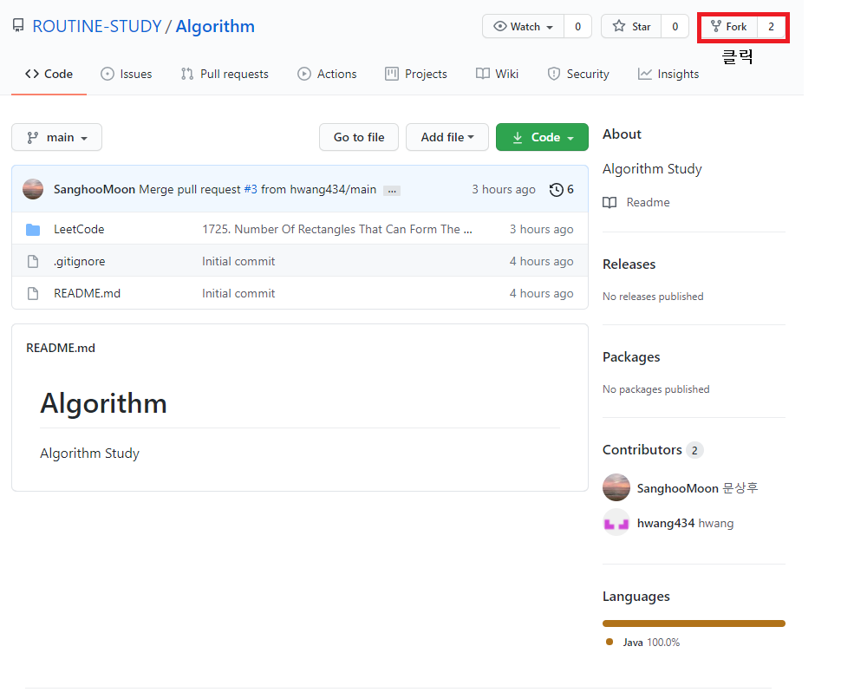Star the repository
Viewport: 854px width, 692px height.
[x=631, y=26]
